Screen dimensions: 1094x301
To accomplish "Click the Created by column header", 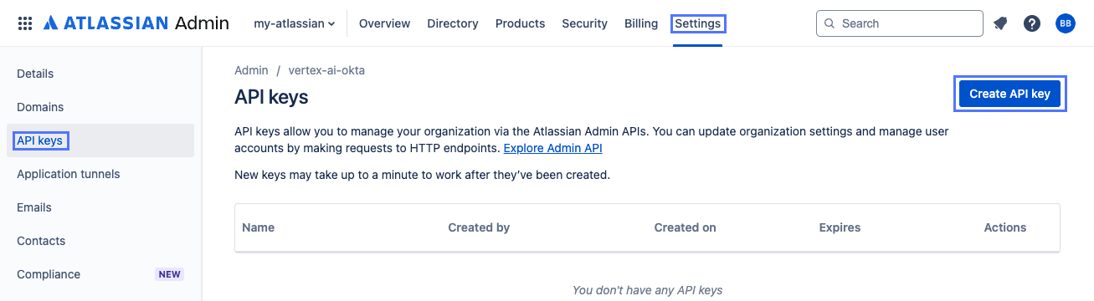I will 479,227.
